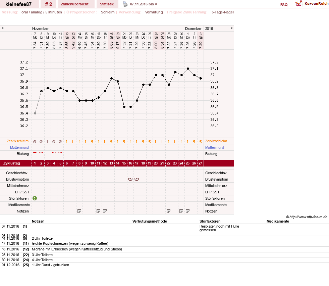
Task: Open the note icon on cycle day 25
Action: tap(187, 211)
